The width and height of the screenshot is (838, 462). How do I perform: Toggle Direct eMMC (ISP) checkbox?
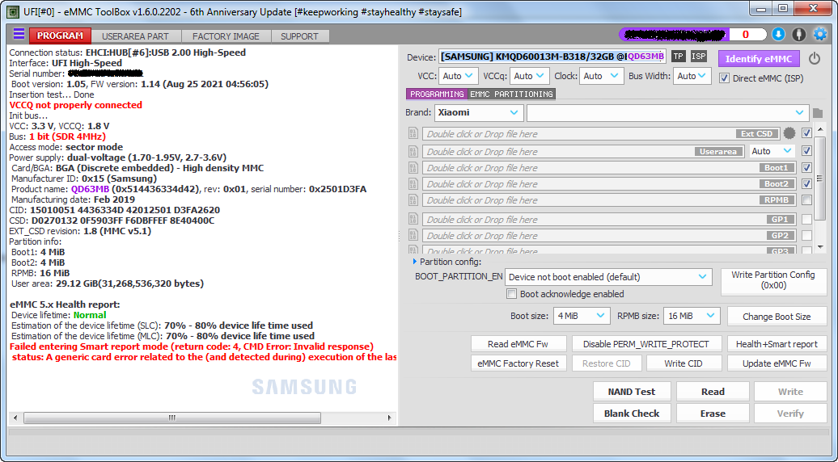pyautogui.click(x=724, y=78)
